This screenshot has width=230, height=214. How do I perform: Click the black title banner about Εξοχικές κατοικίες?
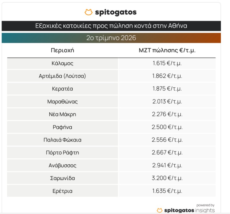click(x=111, y=26)
